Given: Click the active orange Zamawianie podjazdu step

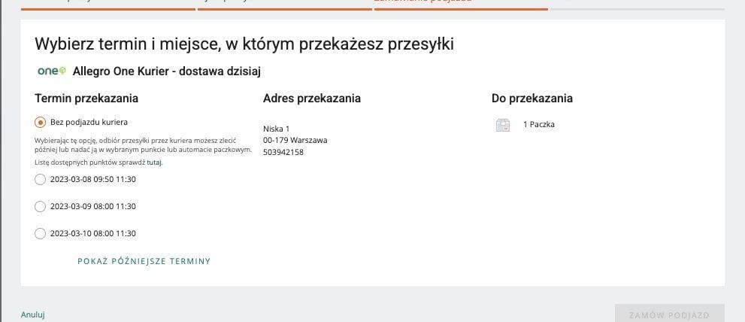Looking at the screenshot, I should [460, 6].
